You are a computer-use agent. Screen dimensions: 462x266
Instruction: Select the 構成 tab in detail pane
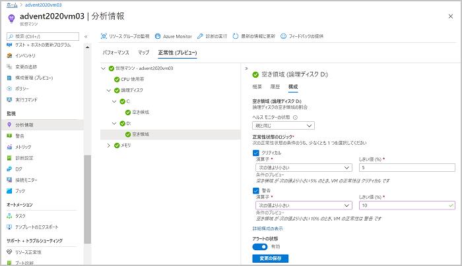click(x=293, y=86)
